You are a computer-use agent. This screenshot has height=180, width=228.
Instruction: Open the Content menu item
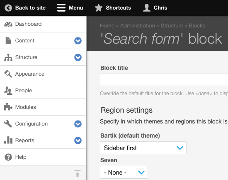43,41
